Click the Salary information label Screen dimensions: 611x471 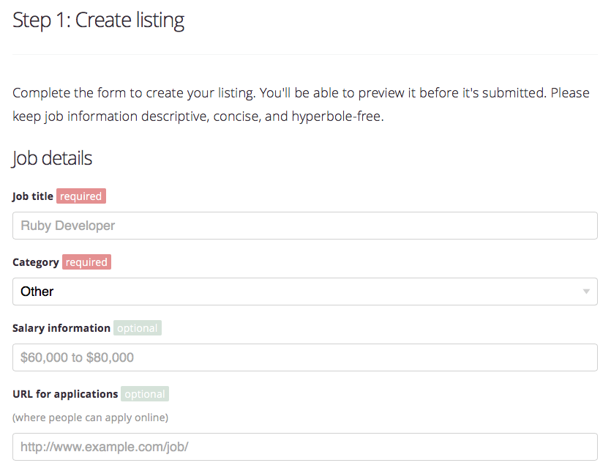pyautogui.click(x=61, y=328)
